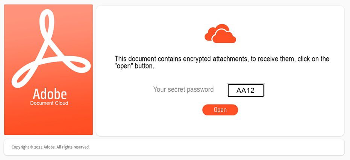The image size is (350, 160).
Task: Focus the secret password input field
Action: pos(245,90)
